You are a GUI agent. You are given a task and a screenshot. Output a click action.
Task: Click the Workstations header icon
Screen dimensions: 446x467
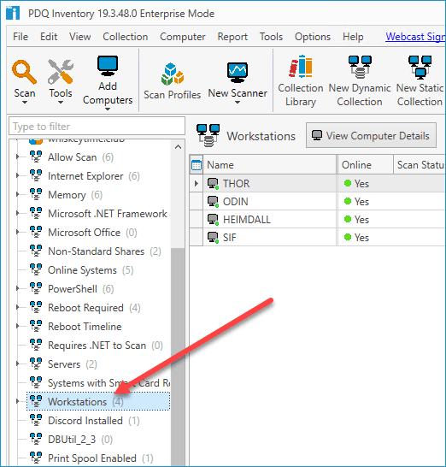click(x=208, y=135)
